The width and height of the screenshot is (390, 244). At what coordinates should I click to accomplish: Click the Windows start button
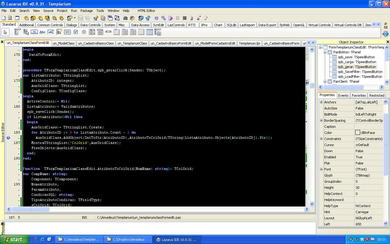[x=15, y=239]
